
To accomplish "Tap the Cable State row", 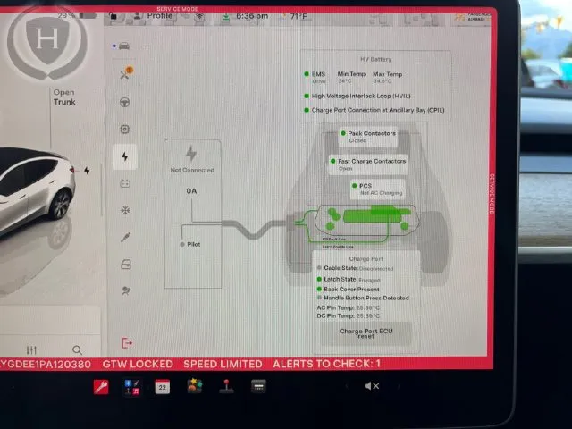I will pos(356,268).
